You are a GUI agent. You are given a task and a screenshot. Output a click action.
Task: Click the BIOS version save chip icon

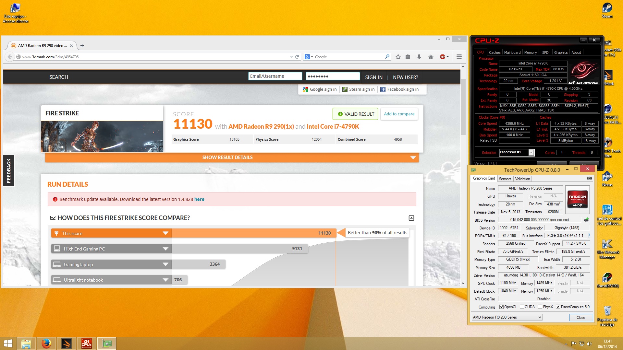click(586, 220)
